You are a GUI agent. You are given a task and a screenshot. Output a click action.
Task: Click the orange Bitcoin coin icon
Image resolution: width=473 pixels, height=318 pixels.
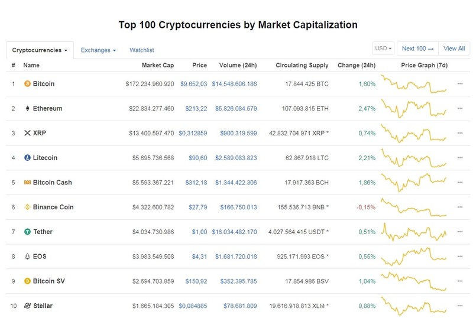click(x=27, y=84)
